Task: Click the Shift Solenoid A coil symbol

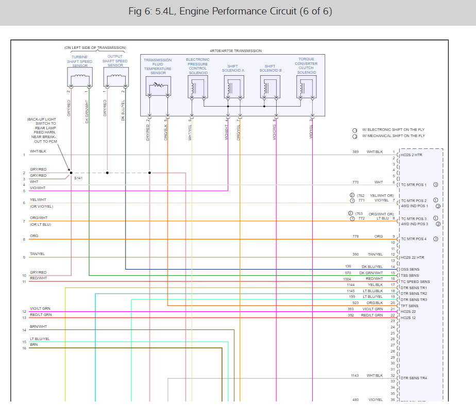Action: (x=234, y=87)
